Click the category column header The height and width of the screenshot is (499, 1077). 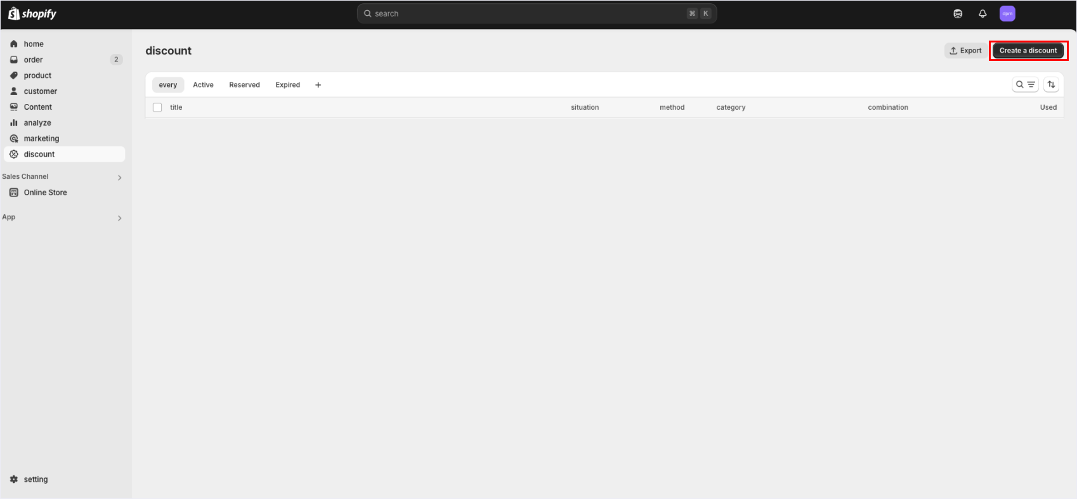731,108
